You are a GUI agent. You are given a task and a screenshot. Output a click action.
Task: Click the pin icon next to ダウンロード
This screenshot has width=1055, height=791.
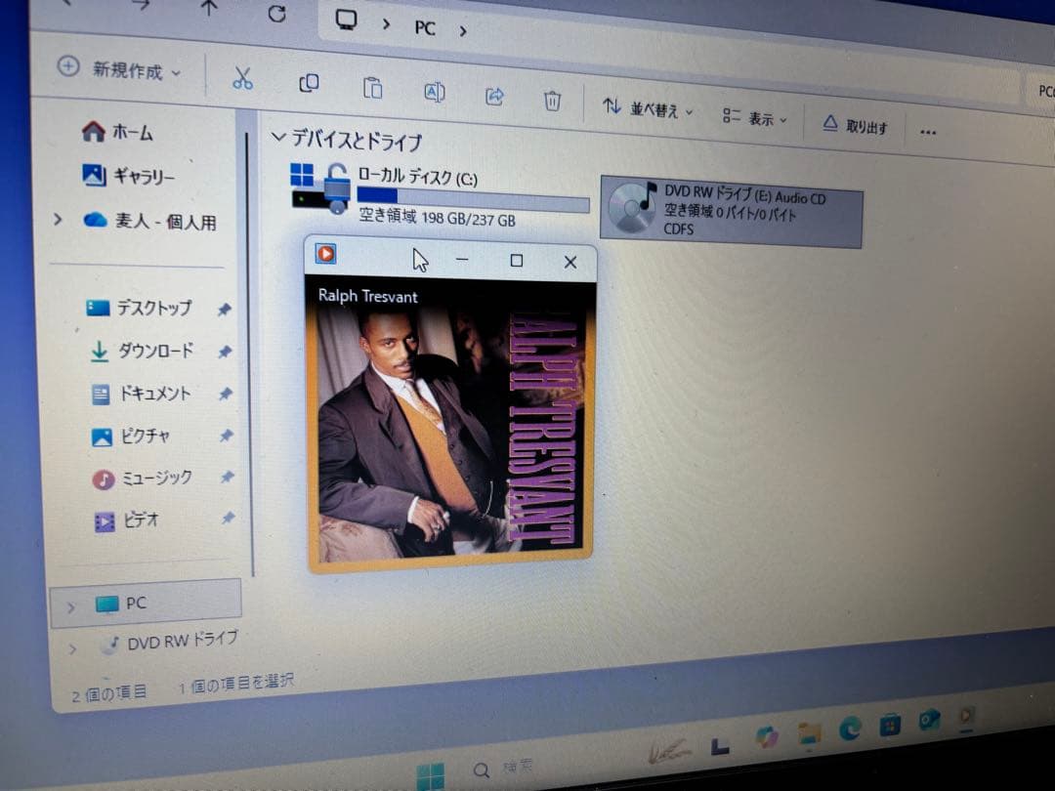(225, 352)
